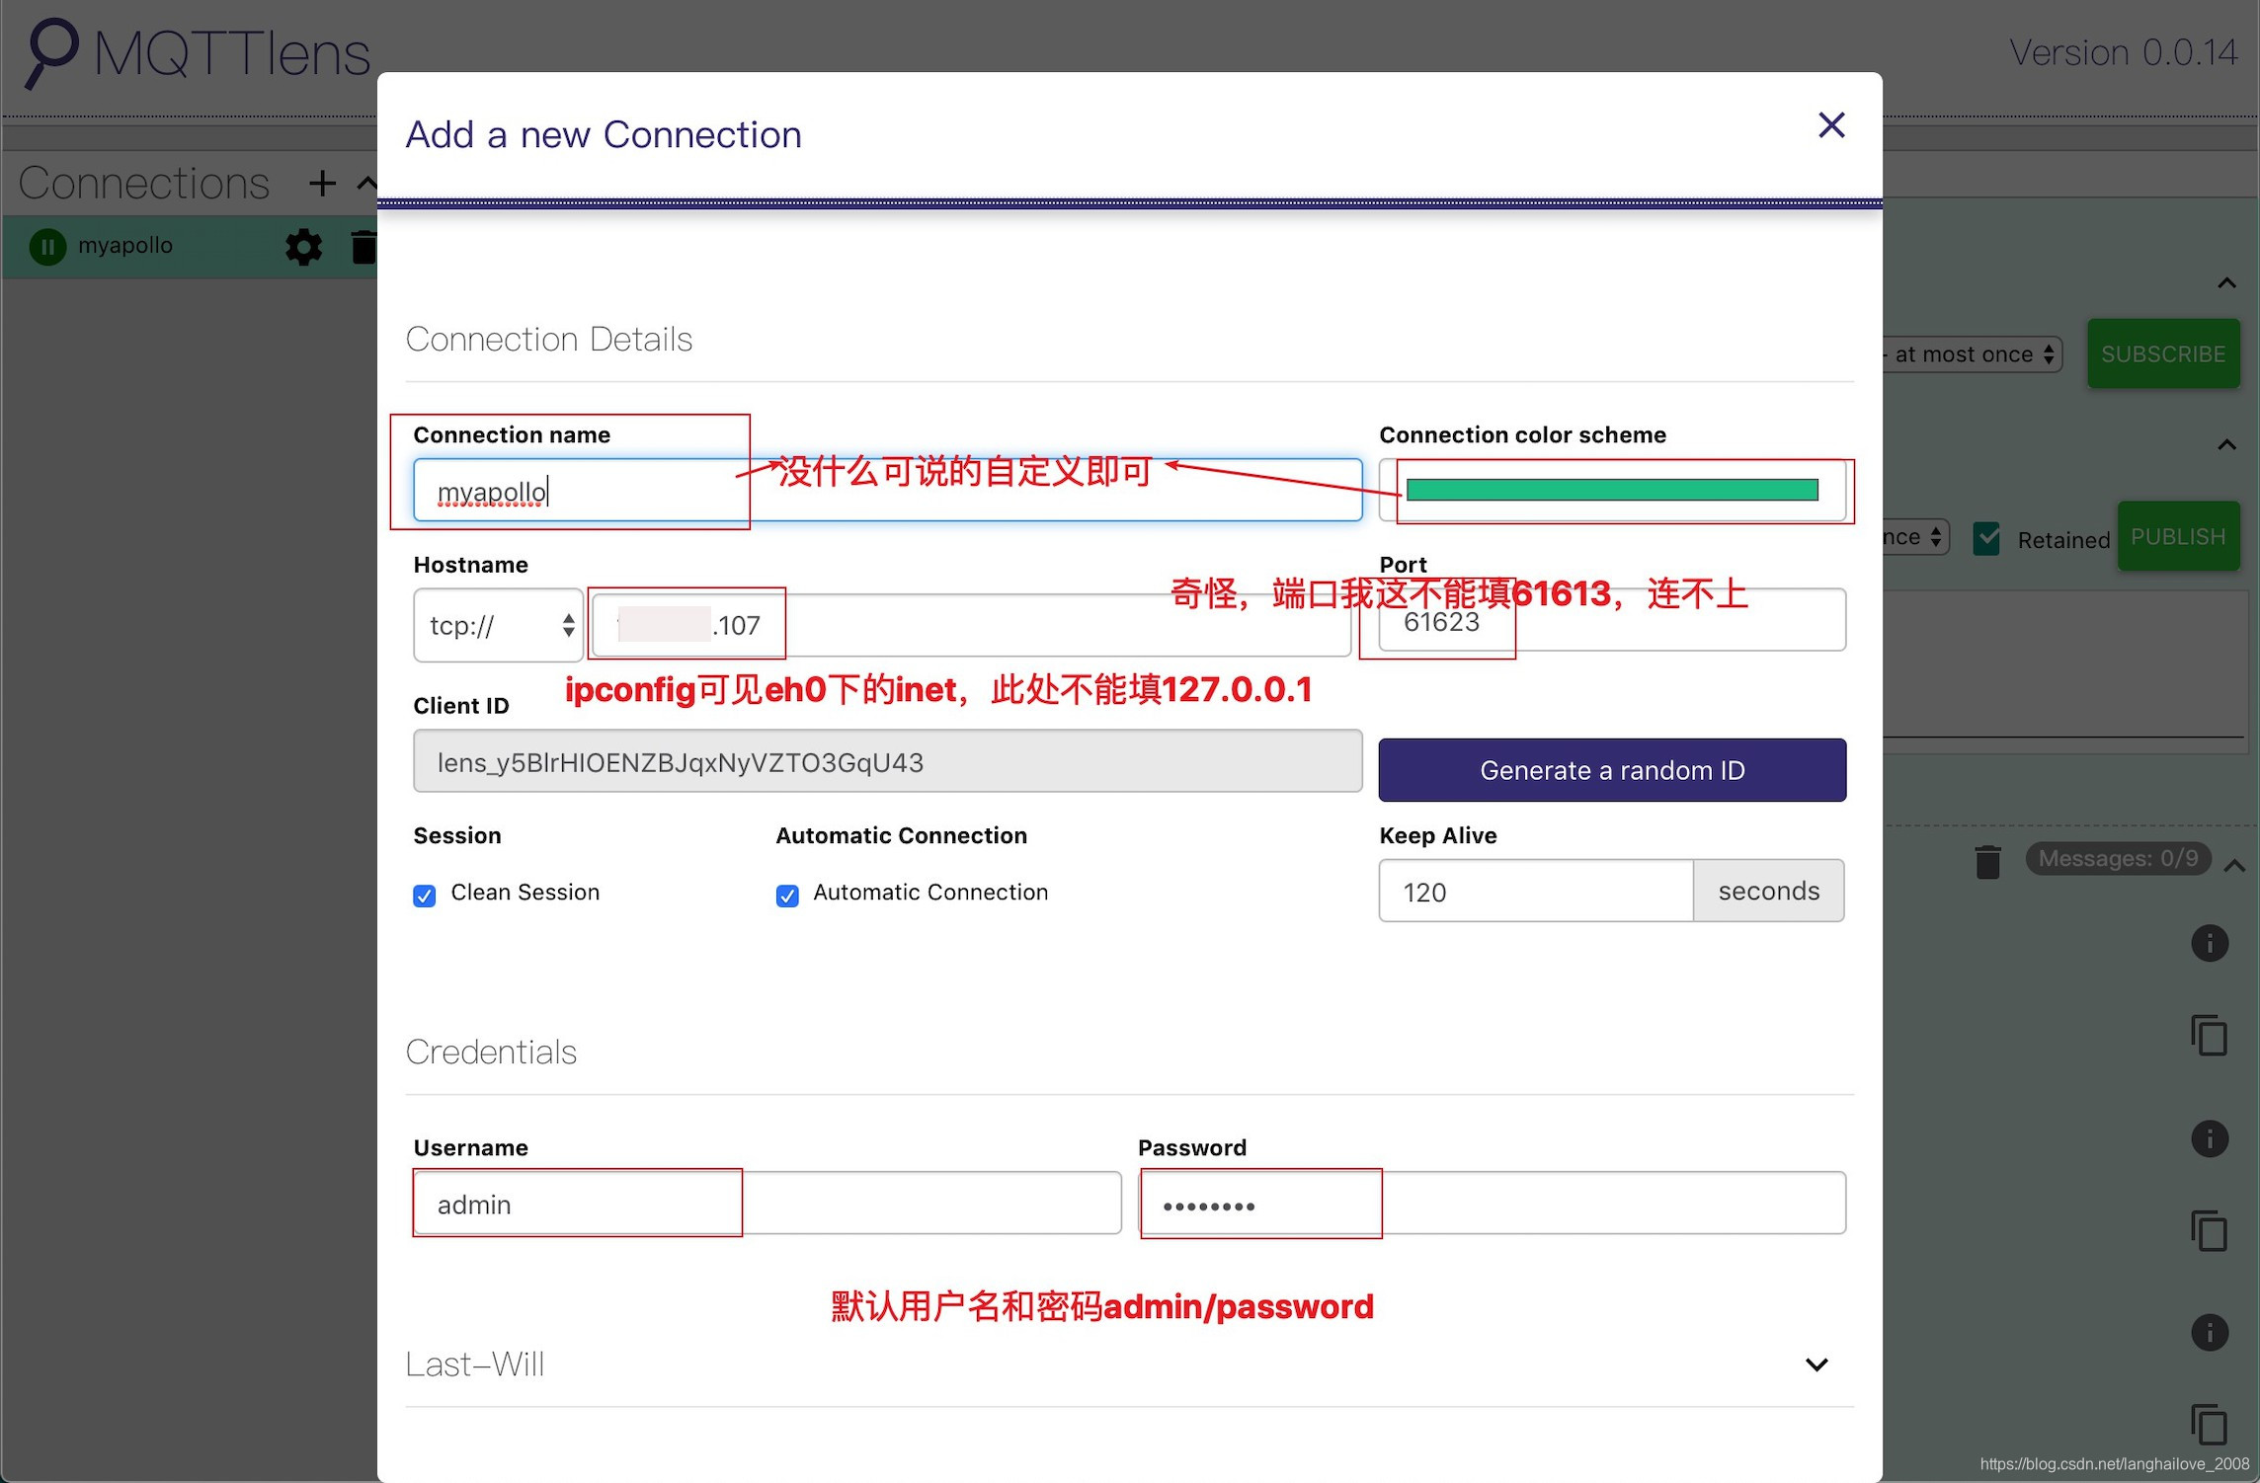
Task: Collapse the Subscribe section chevron
Action: [2226, 283]
